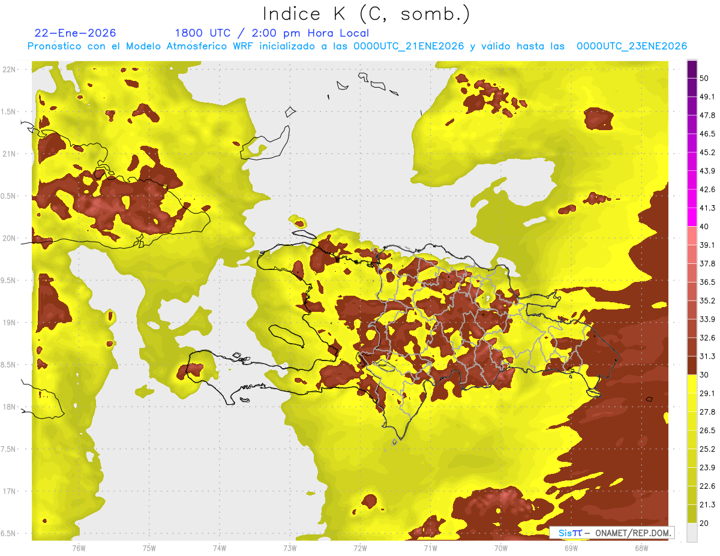Click the '22N' latitude label
This screenshot has height=556, width=720.
pos(10,69)
